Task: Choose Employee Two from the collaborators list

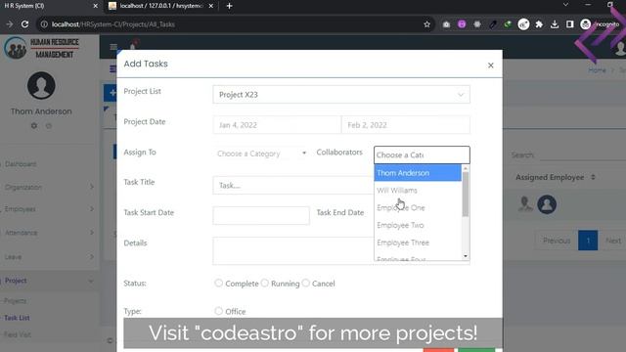Action: coord(418,225)
